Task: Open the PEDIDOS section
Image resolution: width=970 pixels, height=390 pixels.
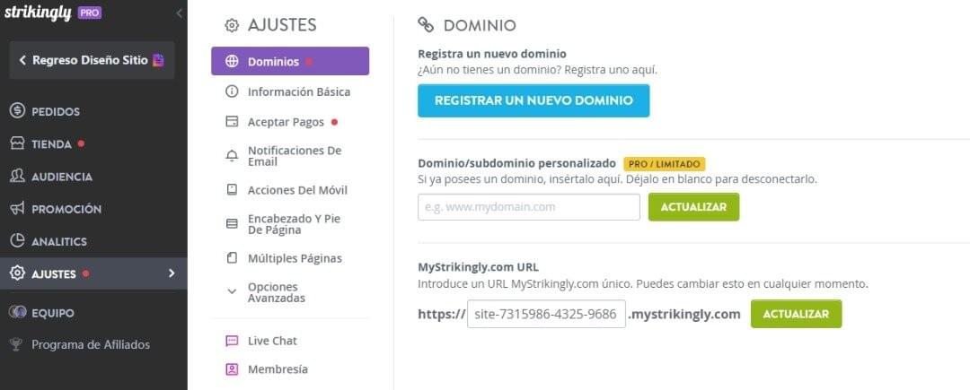Action: pos(56,112)
